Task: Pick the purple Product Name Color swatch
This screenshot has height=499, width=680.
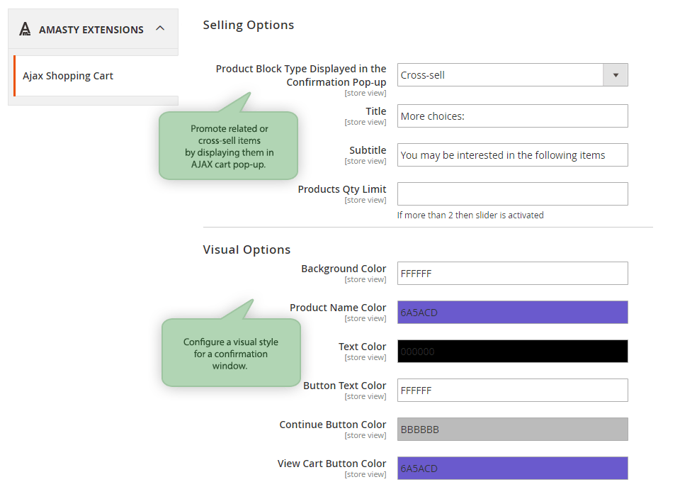Action: [512, 313]
